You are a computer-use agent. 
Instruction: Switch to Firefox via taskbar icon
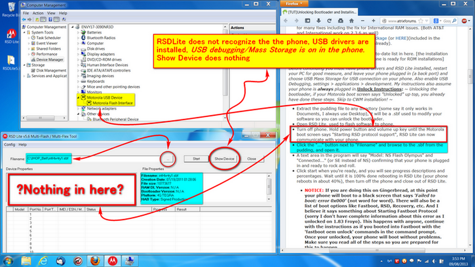point(95,261)
